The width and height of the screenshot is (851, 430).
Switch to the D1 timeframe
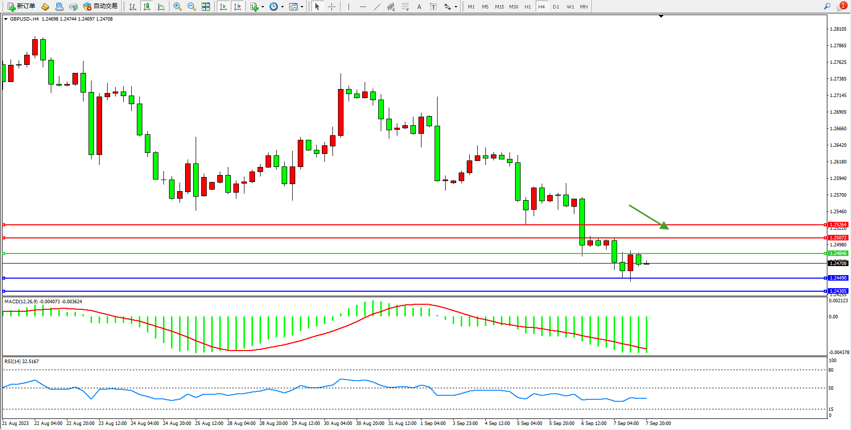[x=556, y=7]
